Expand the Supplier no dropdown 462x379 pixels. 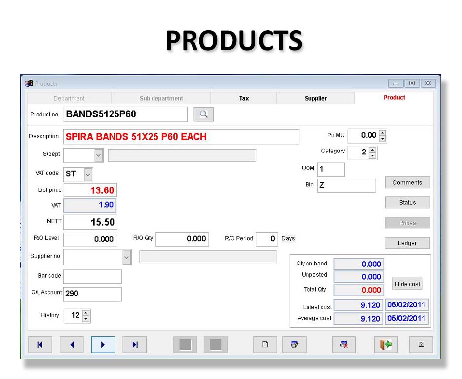point(127,257)
